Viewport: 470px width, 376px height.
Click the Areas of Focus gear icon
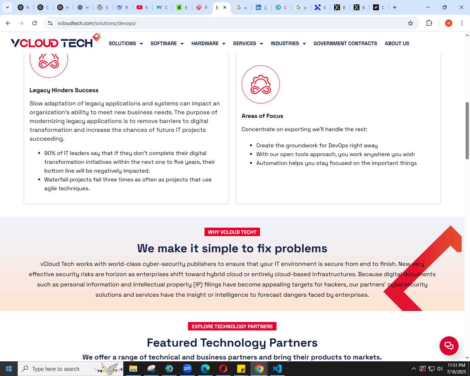coord(261,84)
